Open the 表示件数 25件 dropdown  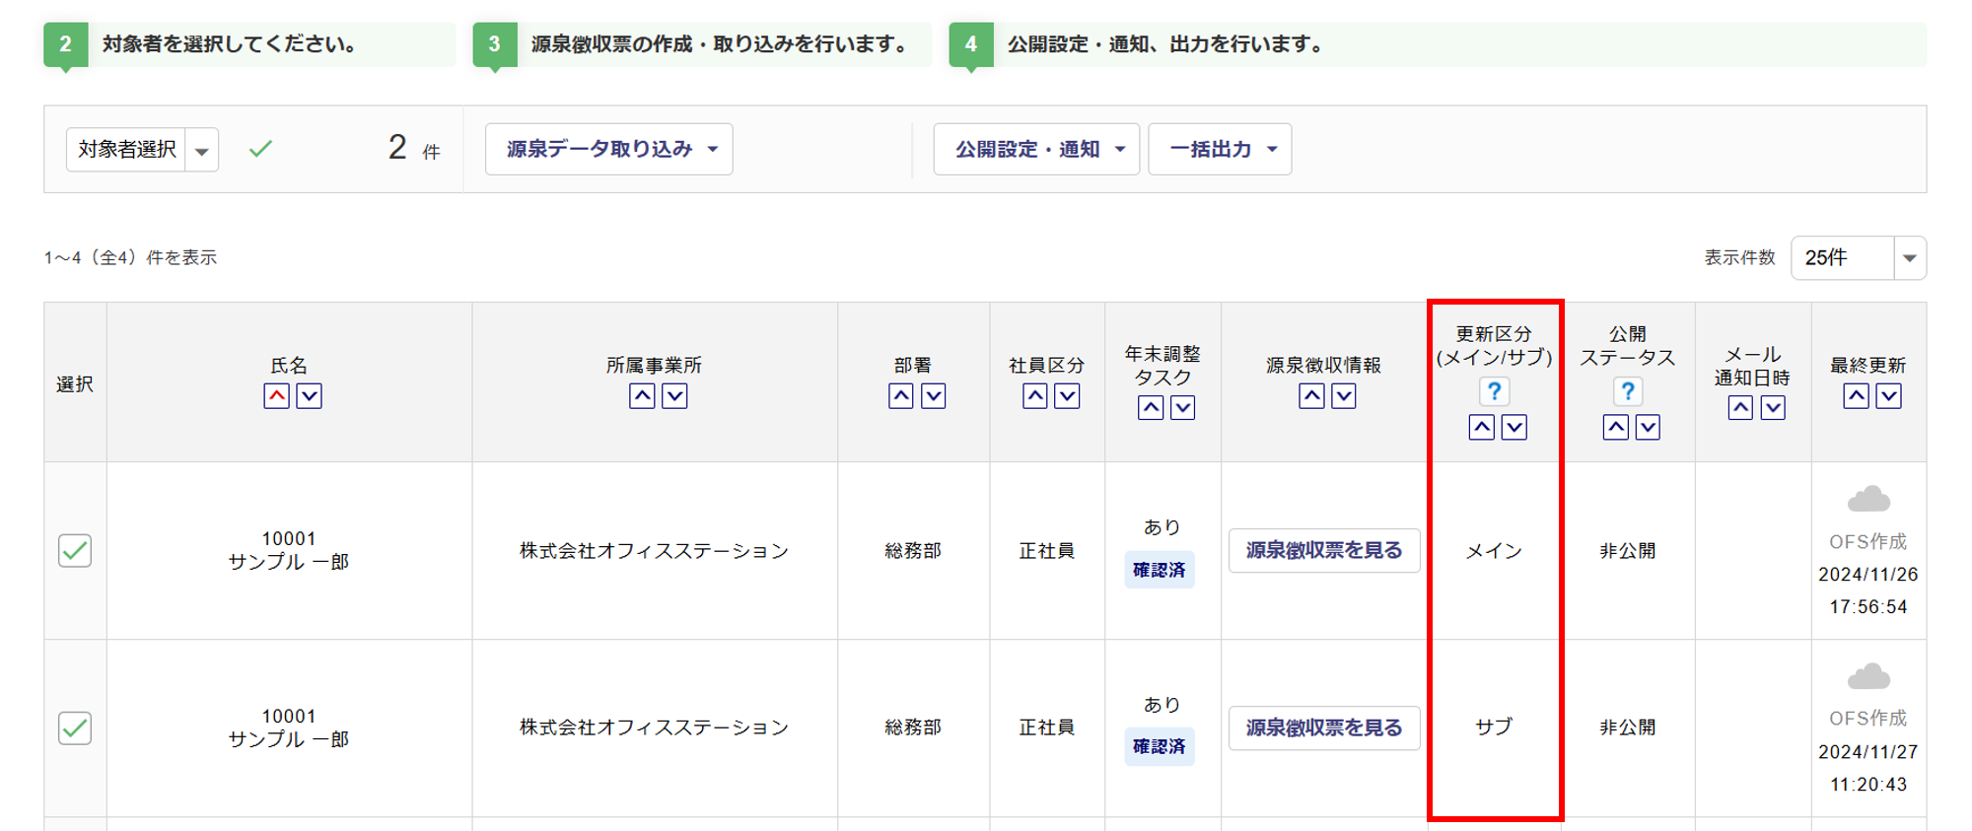click(1859, 258)
